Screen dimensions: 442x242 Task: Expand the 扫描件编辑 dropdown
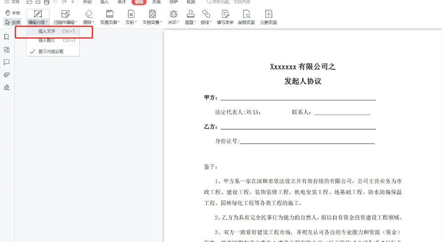65,22
